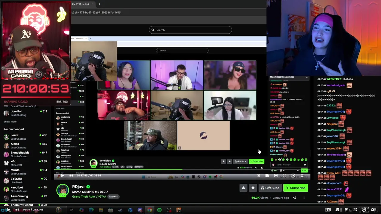Click username dereck12221 in chat
381x214 pixels.
point(335,189)
